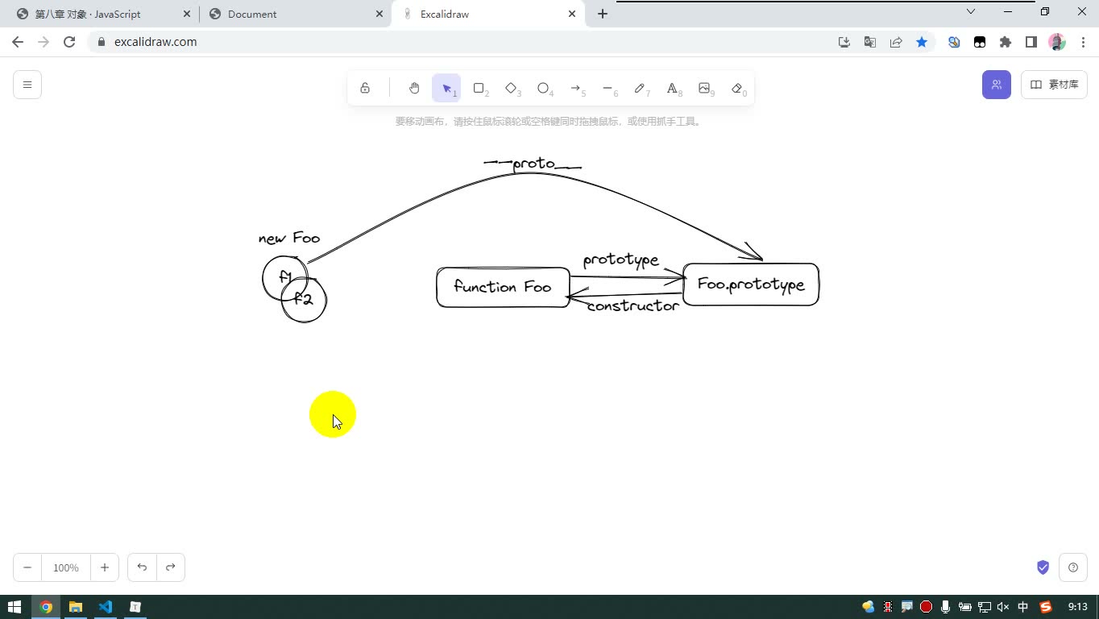Open the hamburger main menu
1099x619 pixels.
(x=27, y=85)
